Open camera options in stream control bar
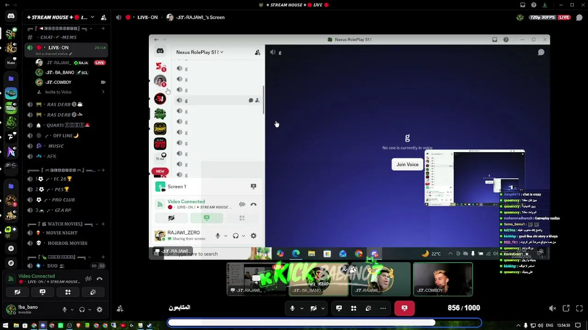Image resolution: width=588 pixels, height=330 pixels. coord(323,308)
